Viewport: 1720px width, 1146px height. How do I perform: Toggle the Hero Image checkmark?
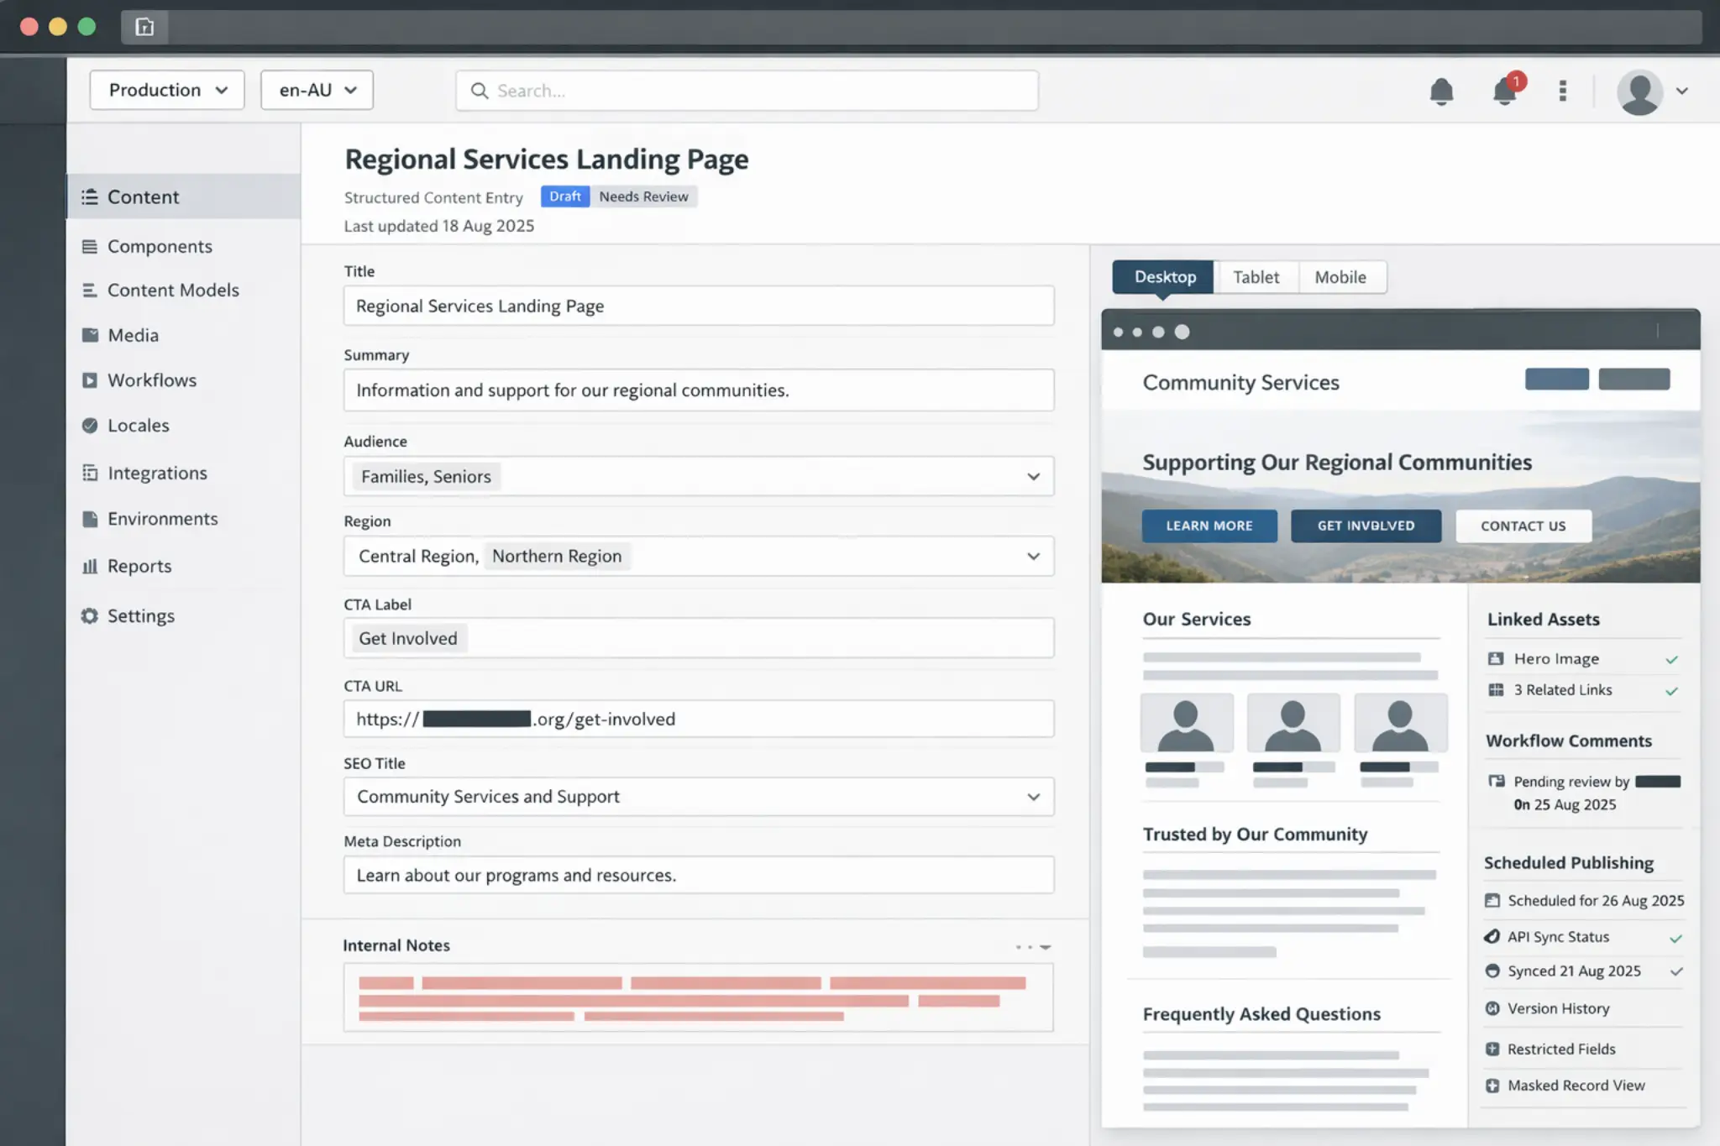click(x=1672, y=660)
